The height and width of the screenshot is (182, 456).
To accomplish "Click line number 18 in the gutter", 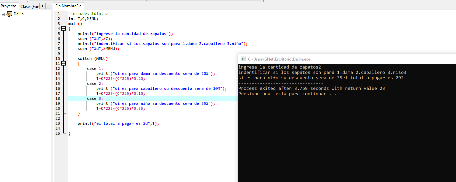I will (58, 98).
